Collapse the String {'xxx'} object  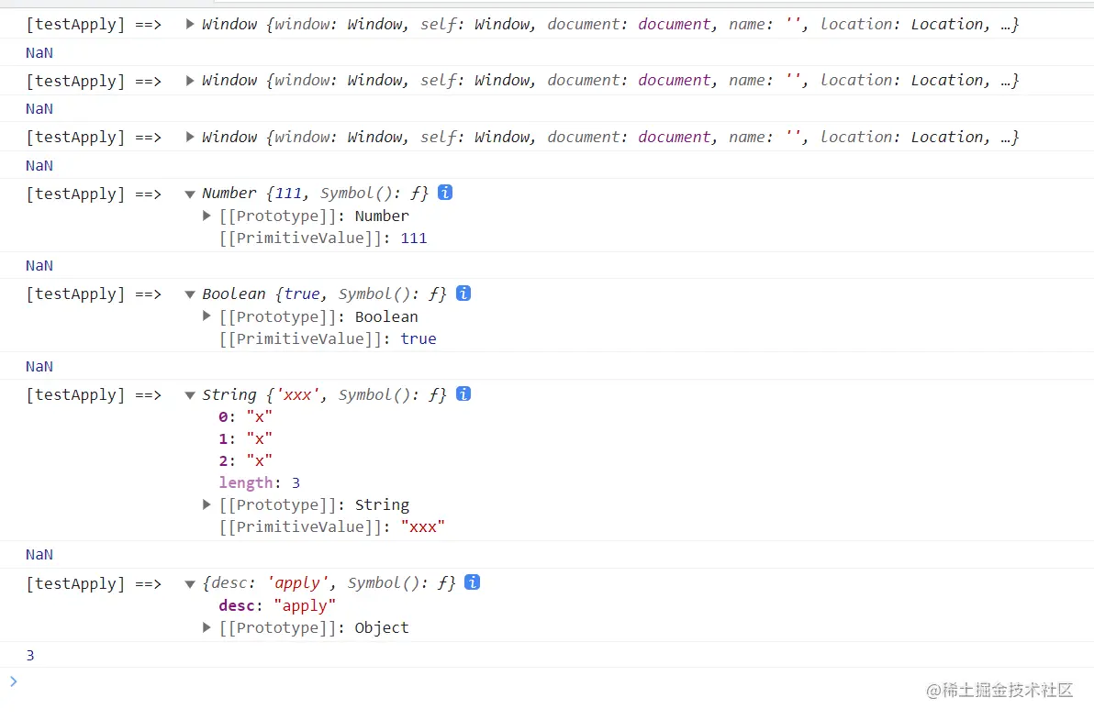click(x=190, y=395)
